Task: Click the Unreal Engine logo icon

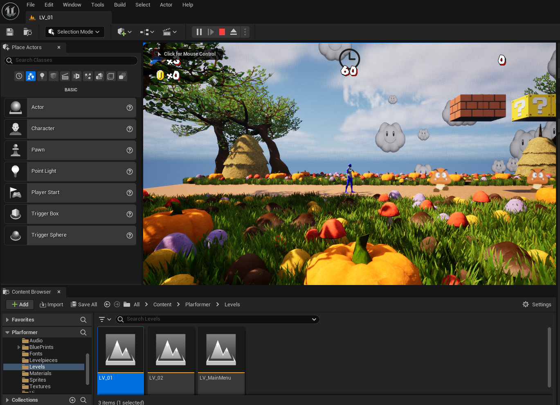Action: click(11, 11)
